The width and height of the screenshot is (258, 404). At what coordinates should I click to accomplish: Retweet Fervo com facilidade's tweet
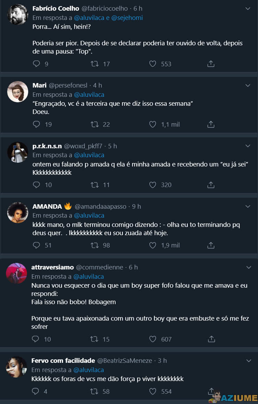coord(95,391)
